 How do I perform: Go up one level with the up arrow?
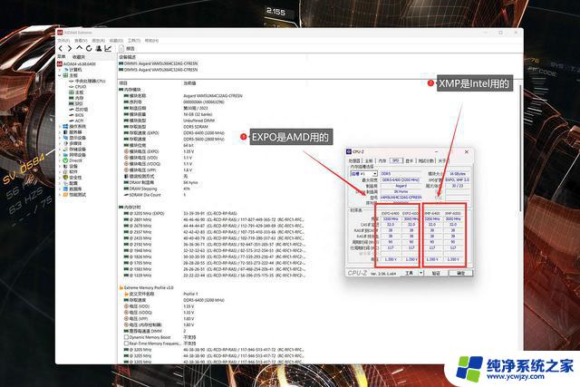[79, 48]
